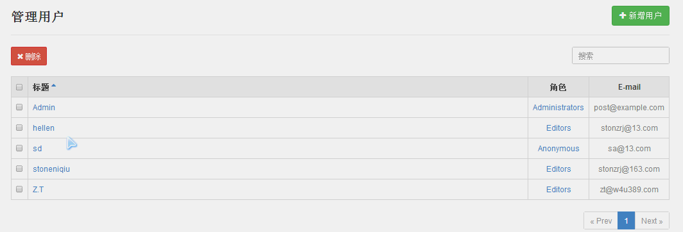Open the Anonymous role link
This screenshot has width=683, height=232.
click(x=558, y=149)
